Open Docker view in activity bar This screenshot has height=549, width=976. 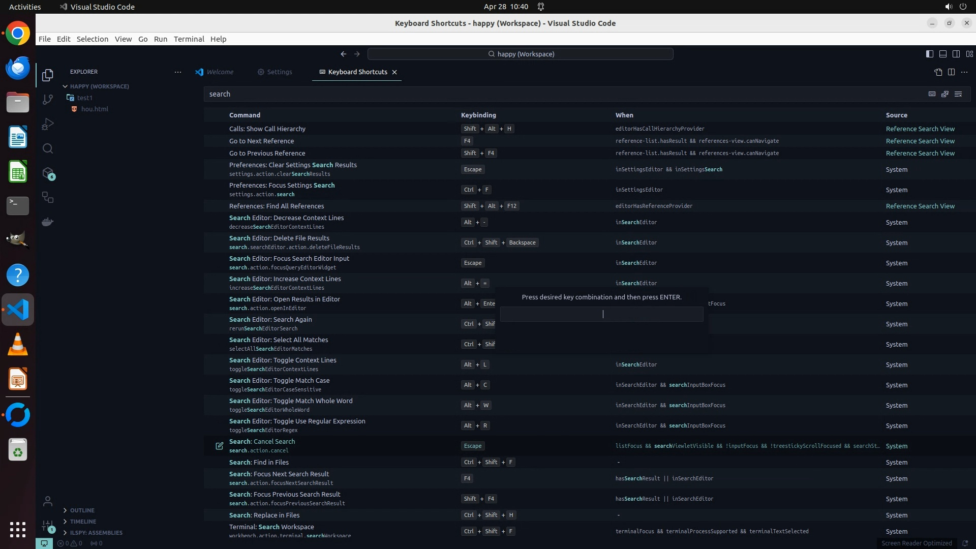click(x=48, y=222)
